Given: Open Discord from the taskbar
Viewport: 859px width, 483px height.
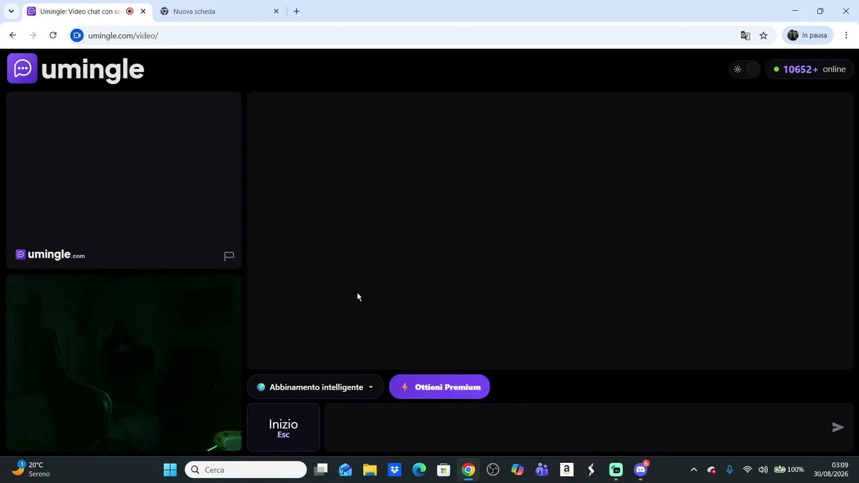Looking at the screenshot, I should pyautogui.click(x=641, y=470).
